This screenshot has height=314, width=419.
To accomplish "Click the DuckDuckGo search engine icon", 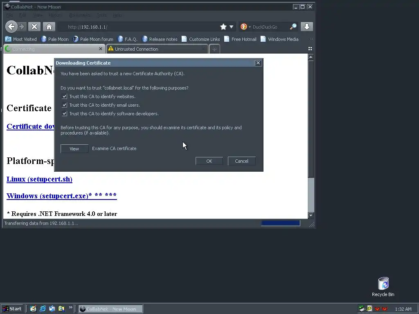I will tap(243, 27).
